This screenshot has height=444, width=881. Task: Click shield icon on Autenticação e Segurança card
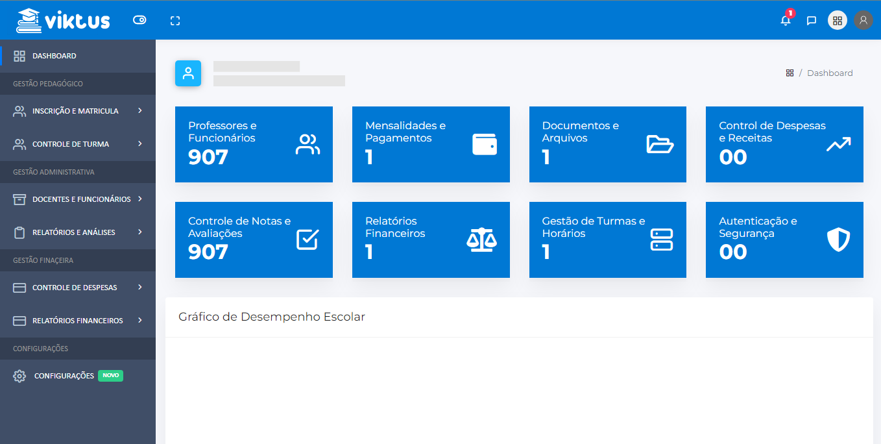tap(838, 240)
